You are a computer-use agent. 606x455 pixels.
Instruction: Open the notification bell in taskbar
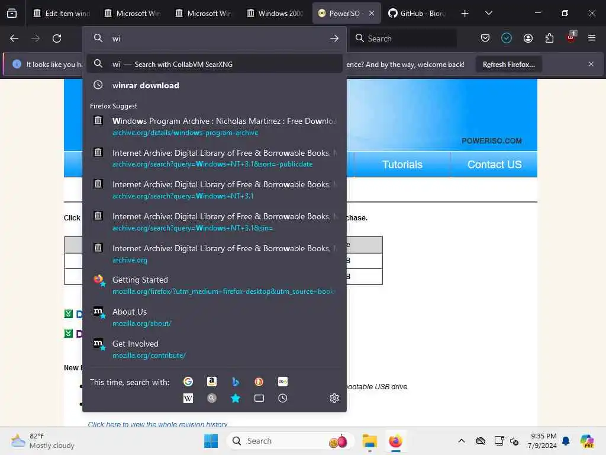pyautogui.click(x=566, y=441)
